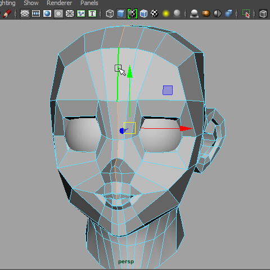Open the Show menu

pyautogui.click(x=31, y=3)
